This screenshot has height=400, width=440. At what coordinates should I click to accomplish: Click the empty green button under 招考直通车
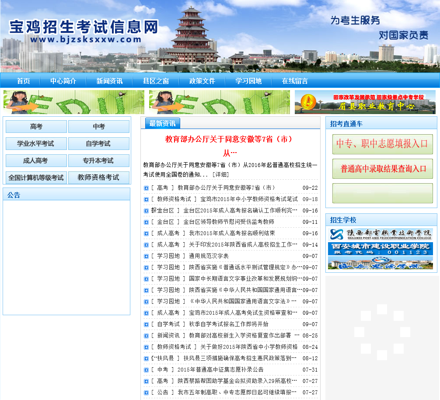[x=382, y=193]
